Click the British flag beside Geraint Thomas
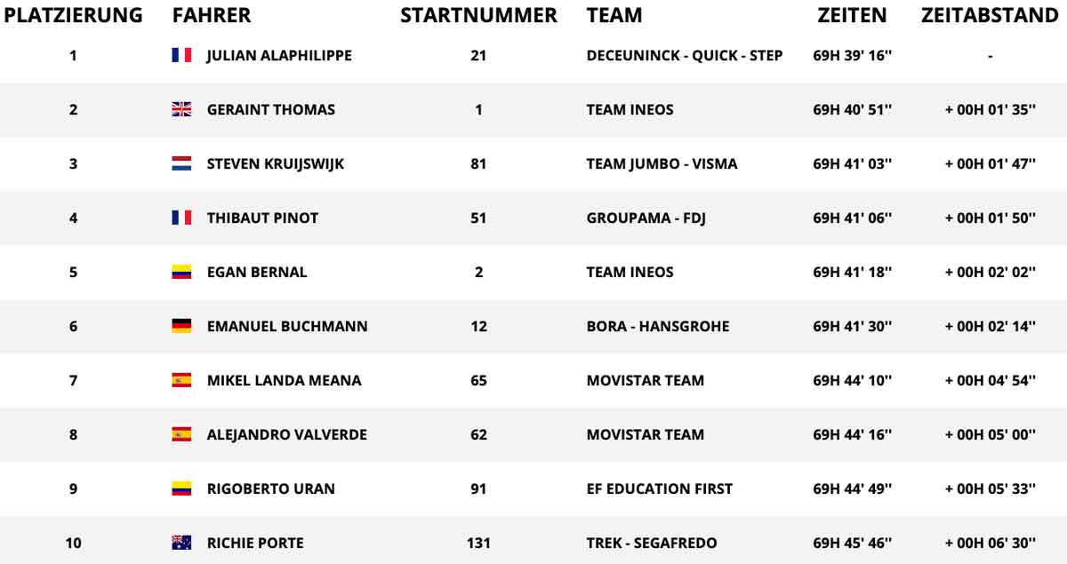Viewport: 1067px width, 564px height. [x=181, y=109]
